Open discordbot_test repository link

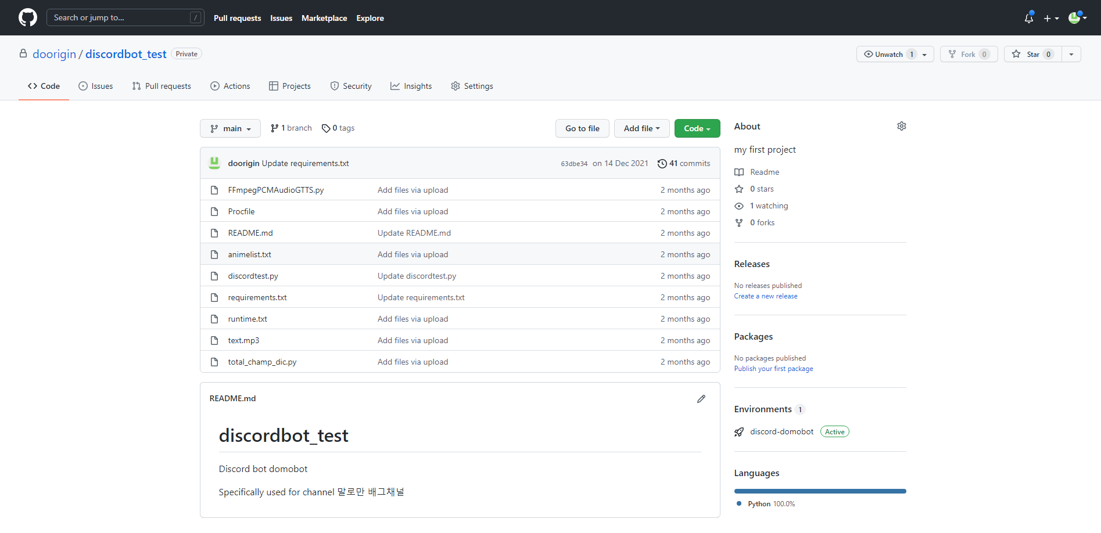126,54
